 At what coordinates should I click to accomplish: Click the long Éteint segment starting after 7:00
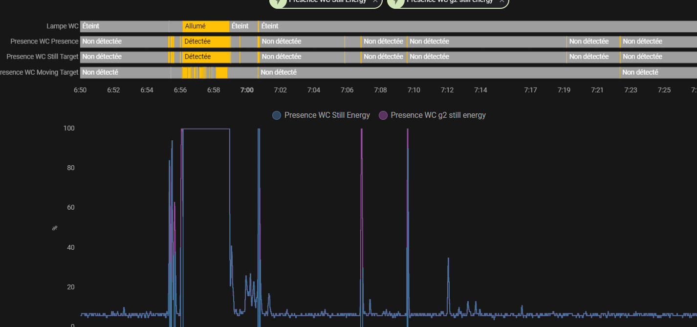pos(478,26)
